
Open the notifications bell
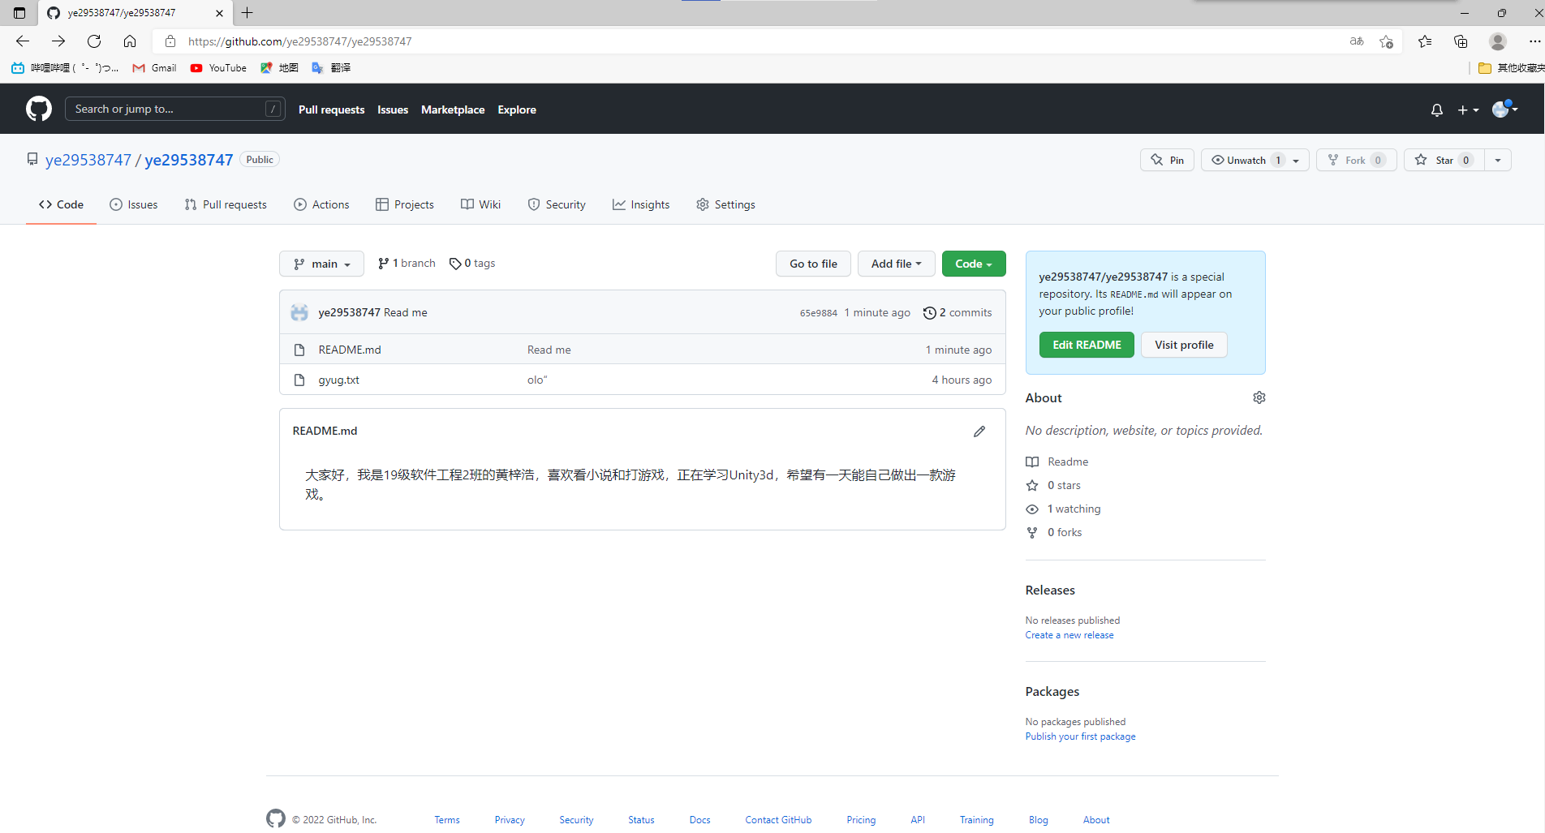click(1437, 109)
